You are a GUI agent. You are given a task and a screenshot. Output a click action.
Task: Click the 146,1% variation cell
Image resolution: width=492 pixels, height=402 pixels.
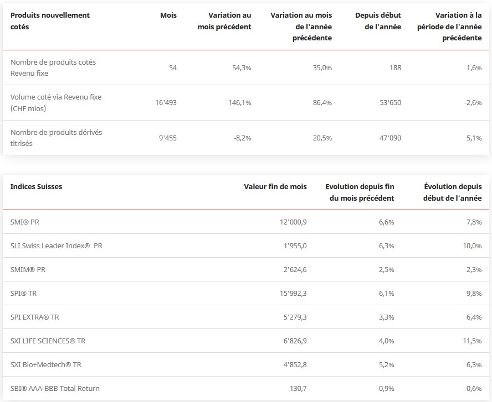coord(240,103)
